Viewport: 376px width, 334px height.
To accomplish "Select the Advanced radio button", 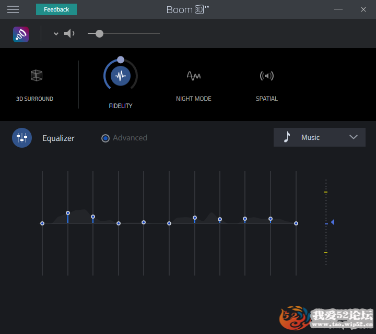I will [105, 138].
